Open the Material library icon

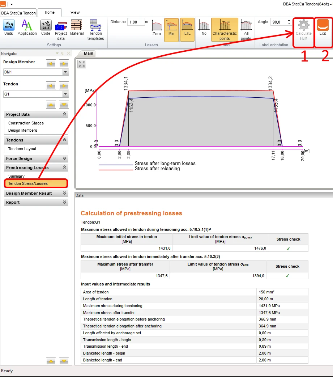pyautogui.click(x=77, y=25)
